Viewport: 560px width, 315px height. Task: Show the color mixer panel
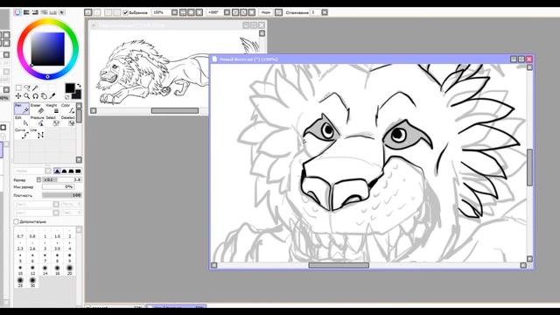coord(44,12)
